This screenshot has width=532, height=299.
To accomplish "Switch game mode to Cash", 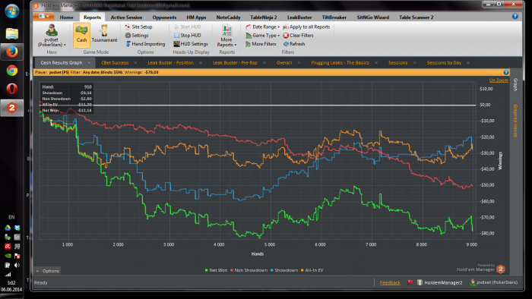I will point(81,35).
